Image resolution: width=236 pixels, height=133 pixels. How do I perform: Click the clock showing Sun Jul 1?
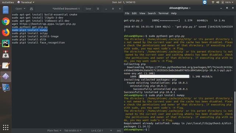124,2
